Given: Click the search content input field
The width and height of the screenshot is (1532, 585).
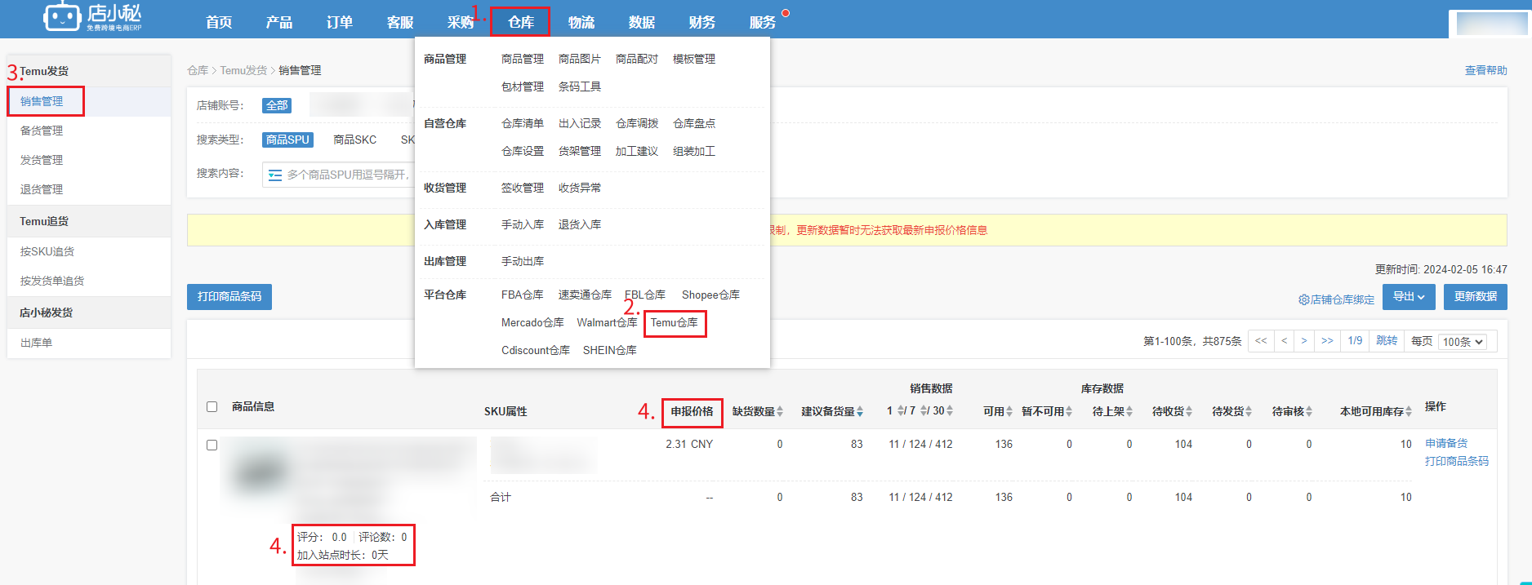Looking at the screenshot, I should (338, 175).
